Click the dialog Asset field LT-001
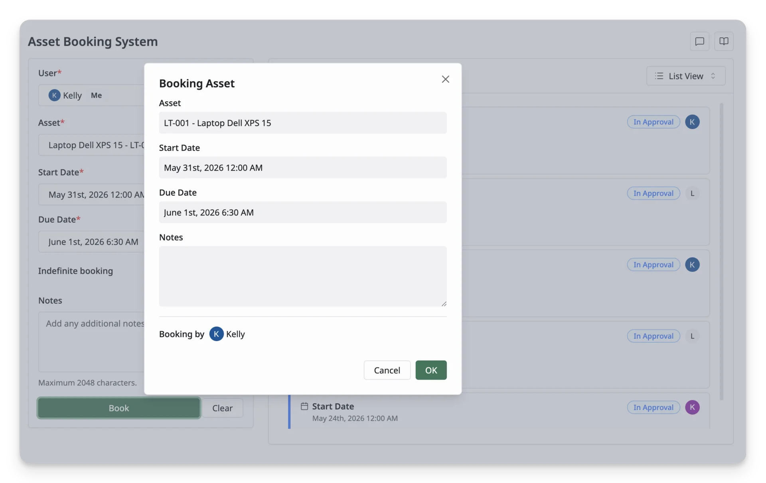 [302, 122]
